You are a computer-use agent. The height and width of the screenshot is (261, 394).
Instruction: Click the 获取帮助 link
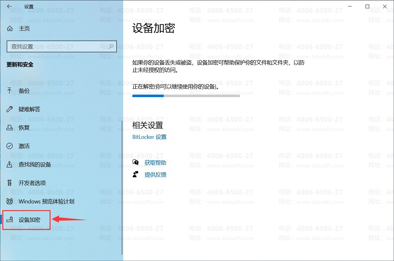pyautogui.click(x=155, y=163)
